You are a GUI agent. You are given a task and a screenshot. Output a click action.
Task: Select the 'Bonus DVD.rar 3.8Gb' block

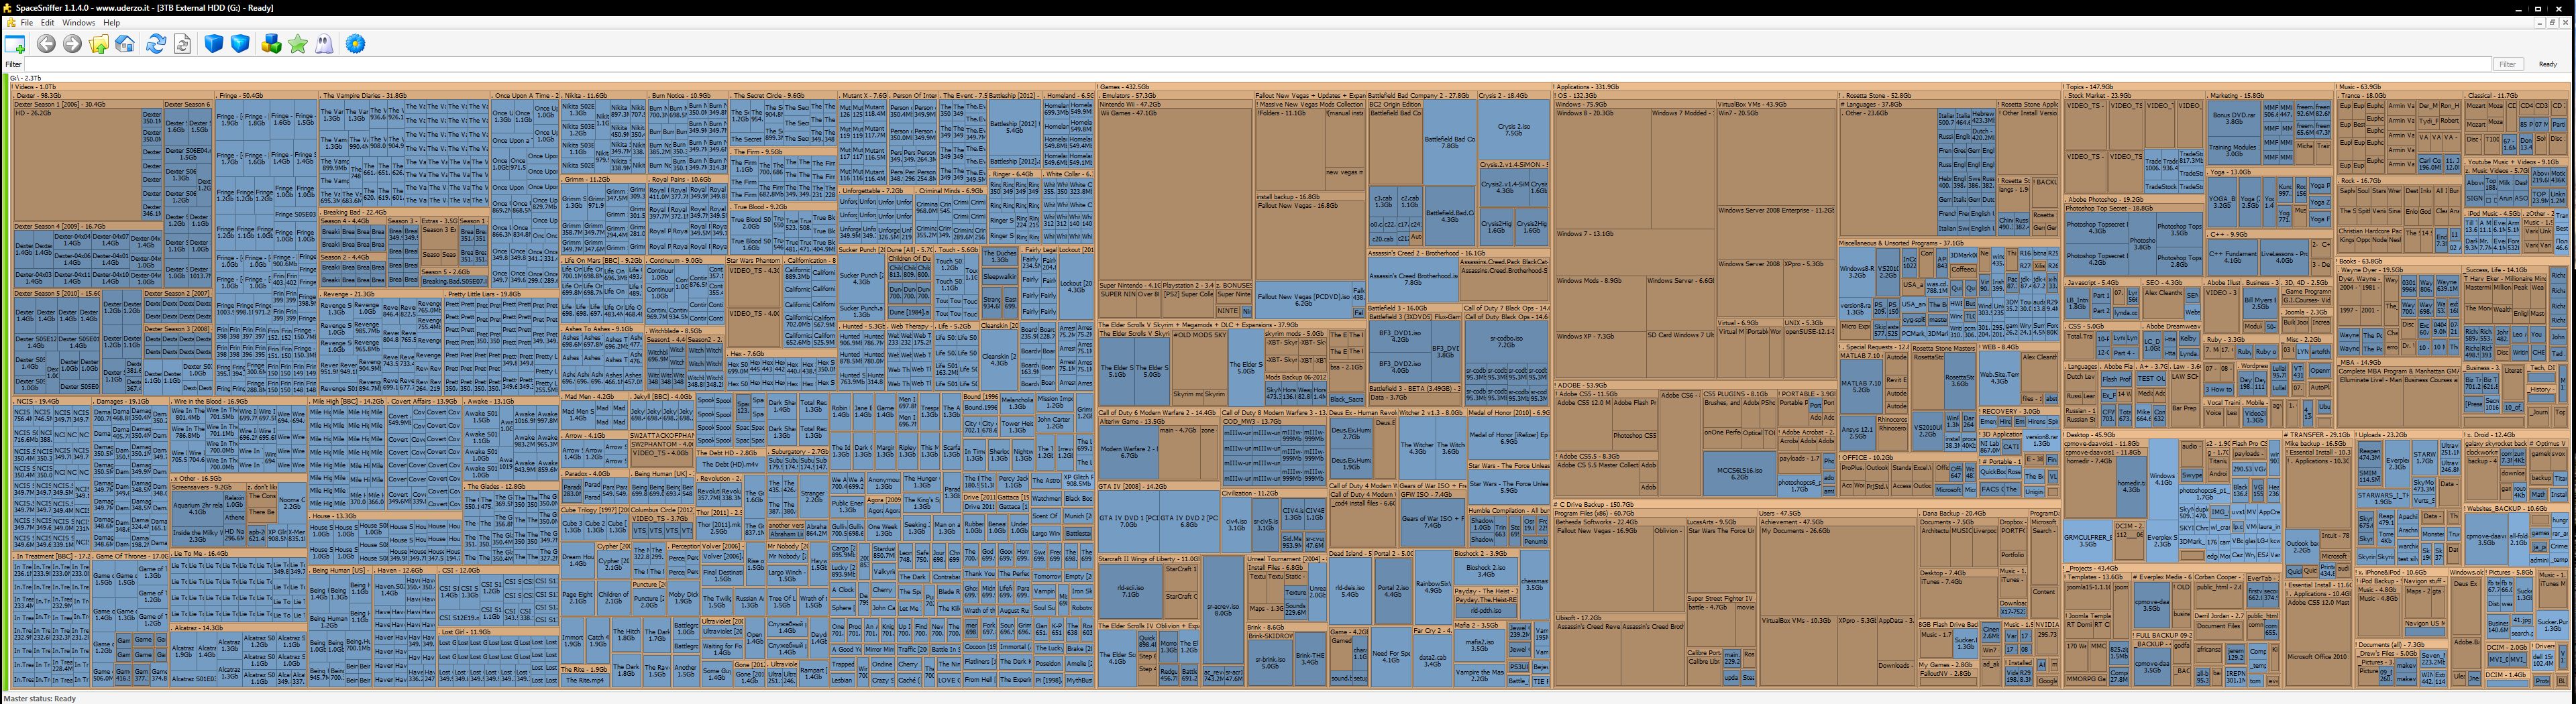pyautogui.click(x=2233, y=118)
